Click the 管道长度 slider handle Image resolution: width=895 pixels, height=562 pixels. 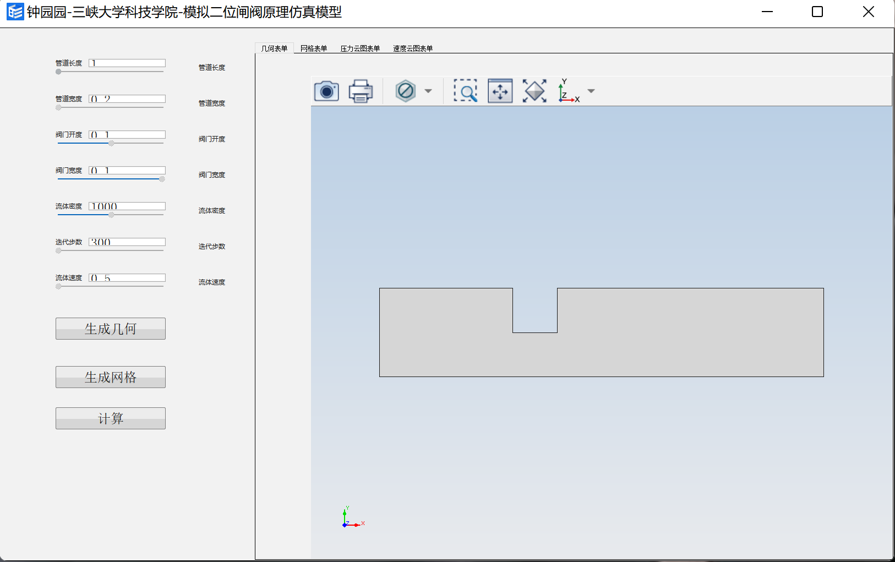(x=58, y=72)
